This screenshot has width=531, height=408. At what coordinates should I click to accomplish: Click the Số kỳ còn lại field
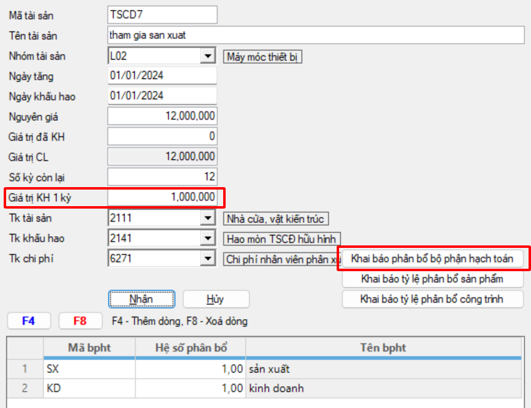point(162,177)
